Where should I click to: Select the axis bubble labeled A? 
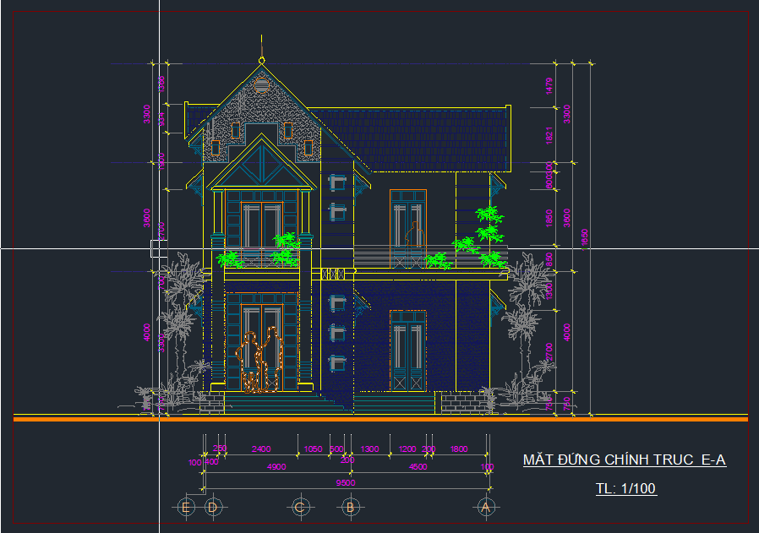[x=486, y=508]
